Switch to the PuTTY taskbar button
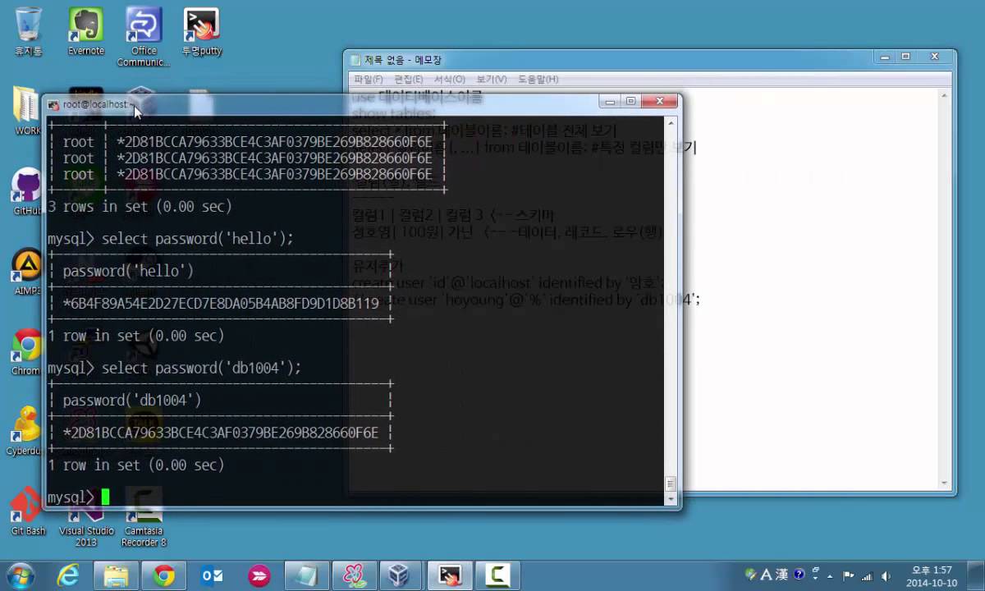 pyautogui.click(x=449, y=575)
